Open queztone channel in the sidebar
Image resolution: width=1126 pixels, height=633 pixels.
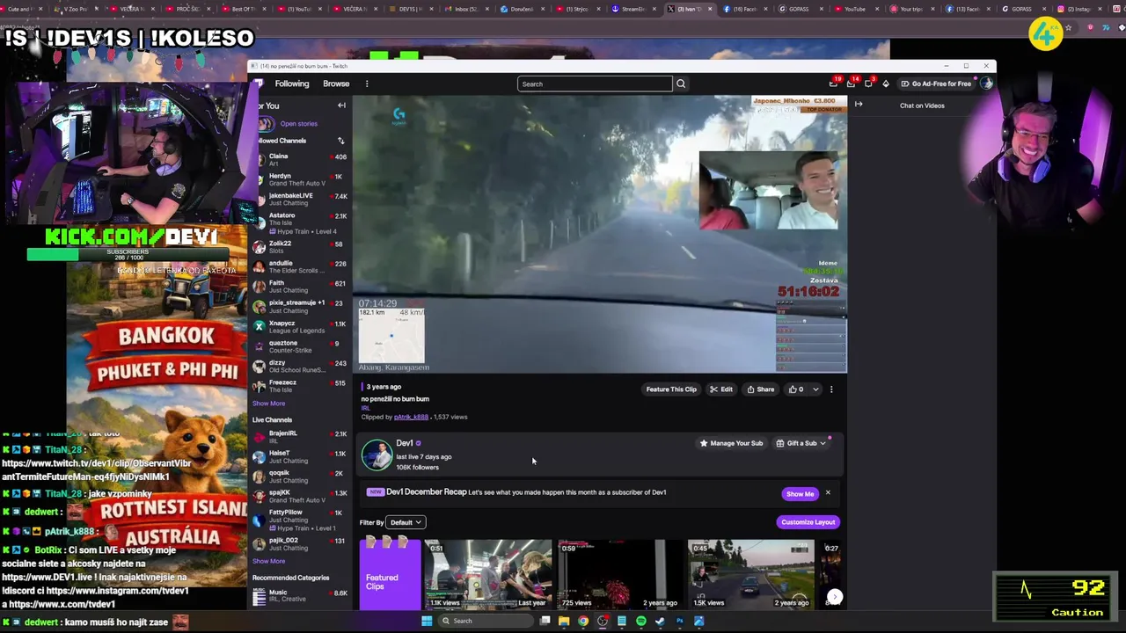point(299,346)
